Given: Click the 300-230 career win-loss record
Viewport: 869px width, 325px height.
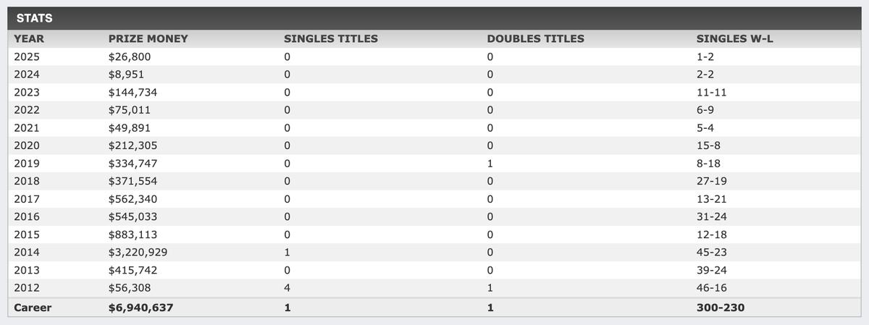Looking at the screenshot, I should [x=721, y=308].
